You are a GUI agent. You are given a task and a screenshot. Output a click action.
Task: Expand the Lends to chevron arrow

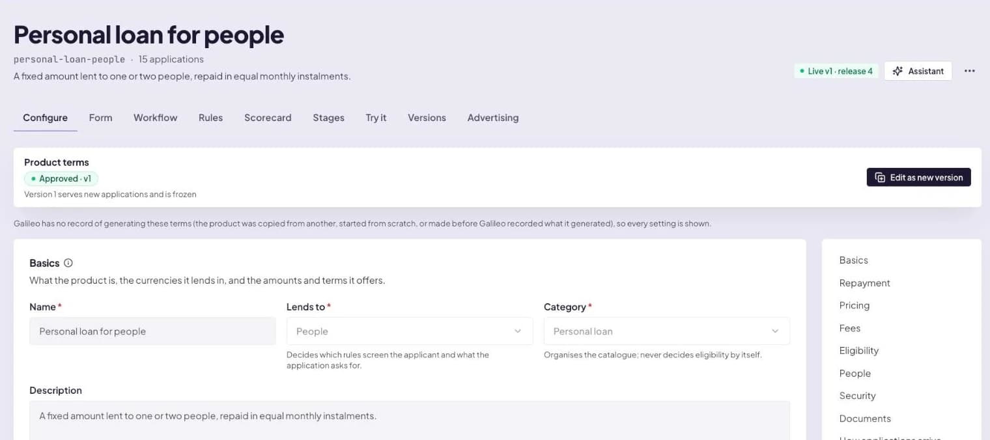[x=518, y=331]
